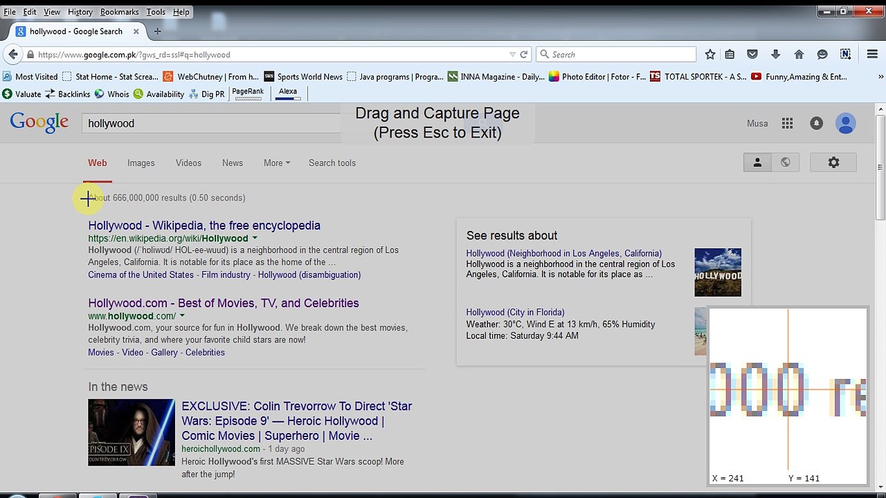Image resolution: width=886 pixels, height=498 pixels.
Task: Save page to Pocket icon
Action: pyautogui.click(x=752, y=55)
